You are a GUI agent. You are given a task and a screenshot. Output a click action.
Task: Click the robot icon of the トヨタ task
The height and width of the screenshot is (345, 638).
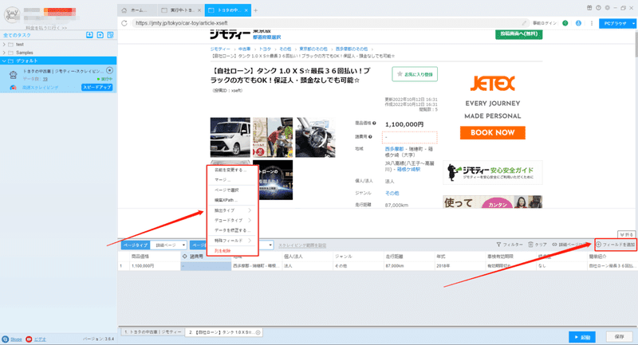click(13, 75)
